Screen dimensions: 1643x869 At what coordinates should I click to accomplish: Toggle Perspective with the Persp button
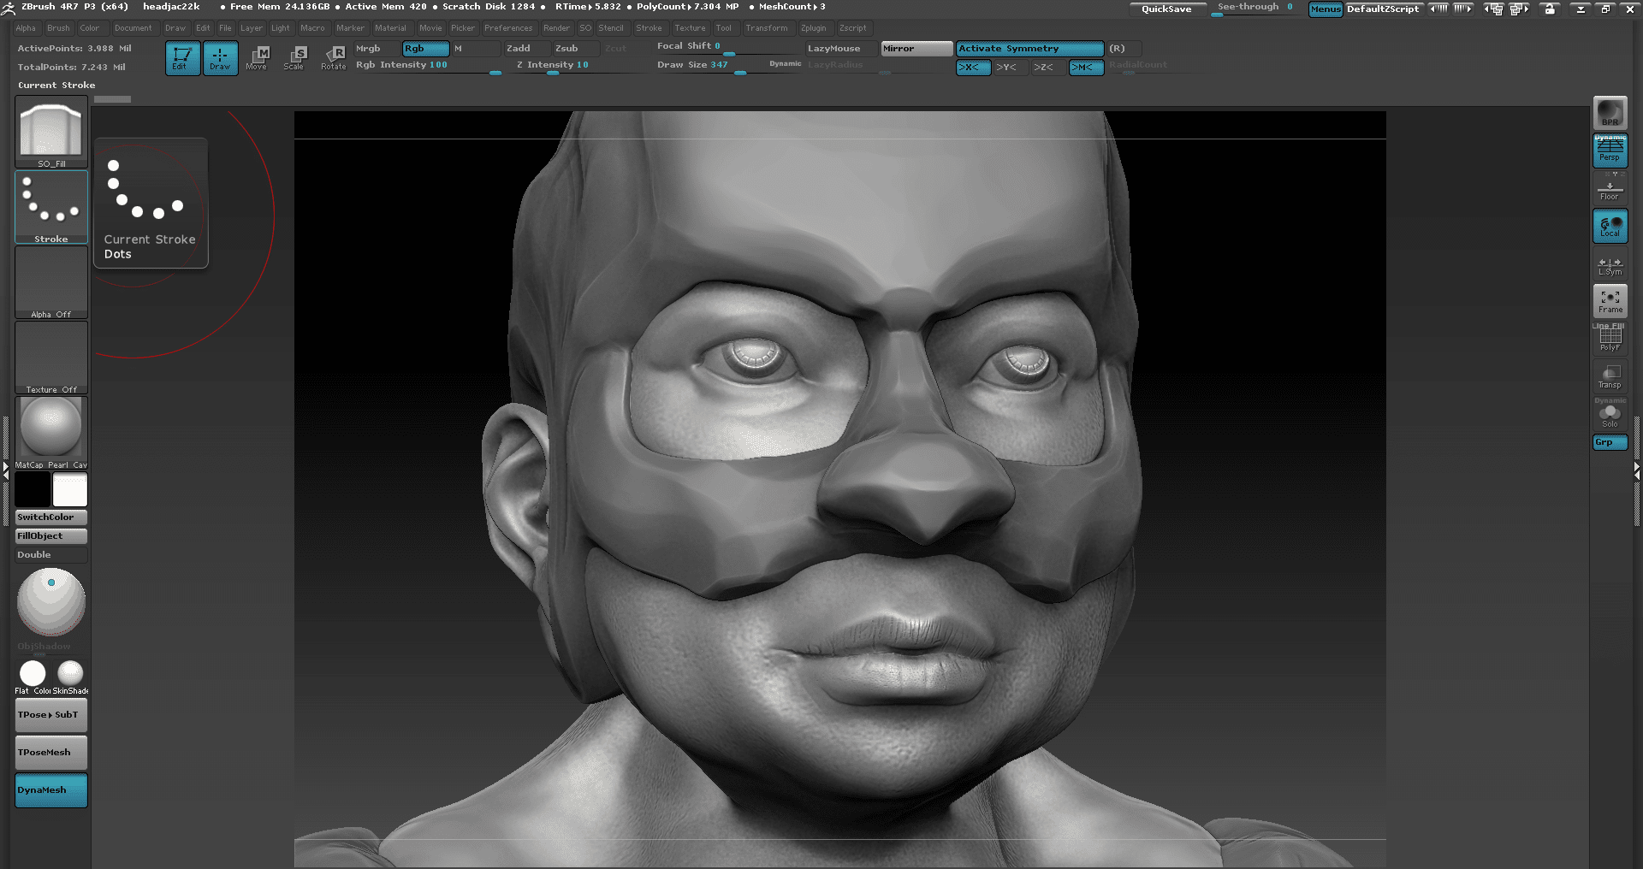(1610, 151)
